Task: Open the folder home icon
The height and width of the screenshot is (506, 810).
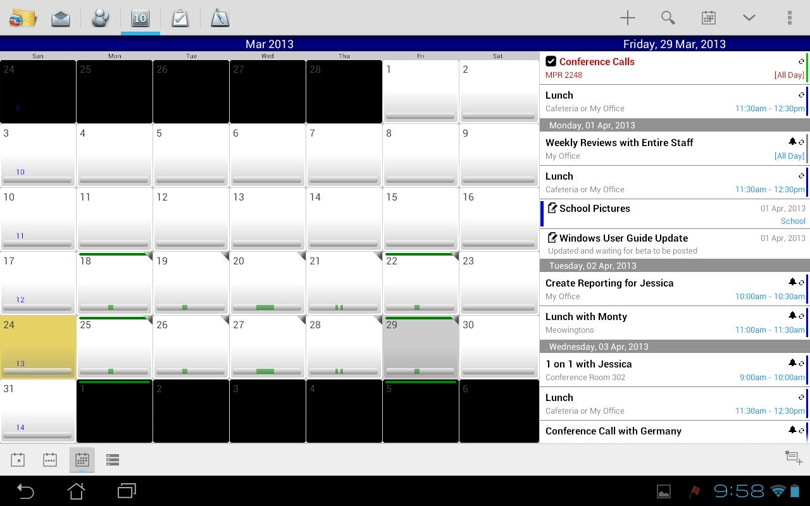Action: coord(22,18)
